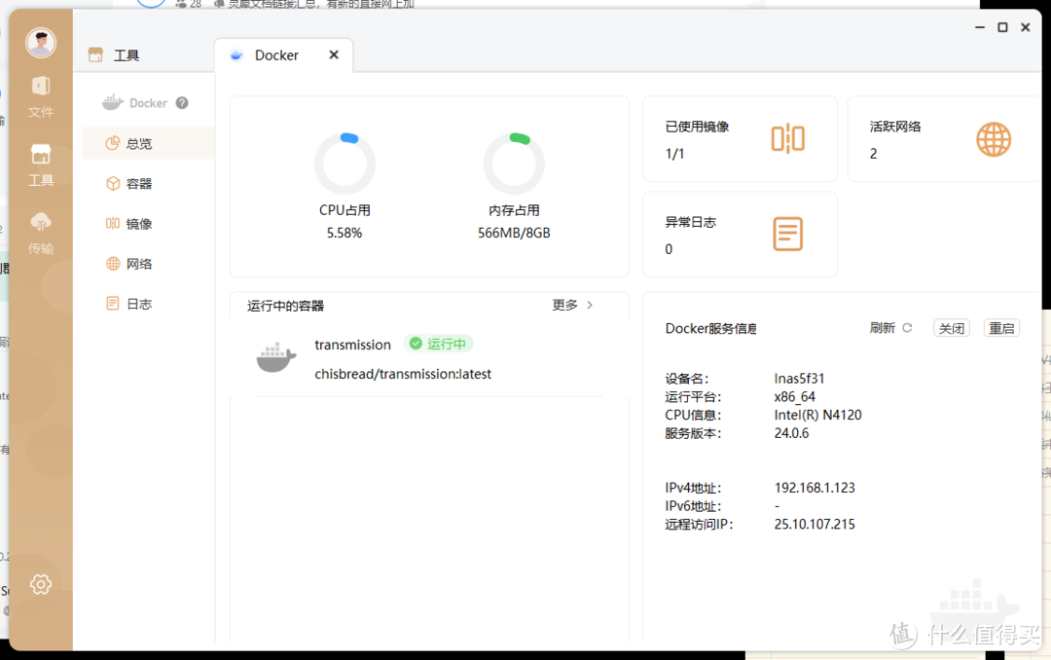
Task: Select the transmission container name
Action: (352, 345)
